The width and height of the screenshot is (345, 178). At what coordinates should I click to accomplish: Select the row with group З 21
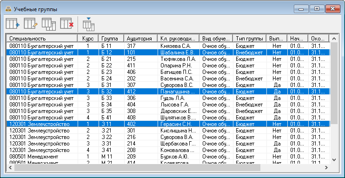click(x=168, y=131)
